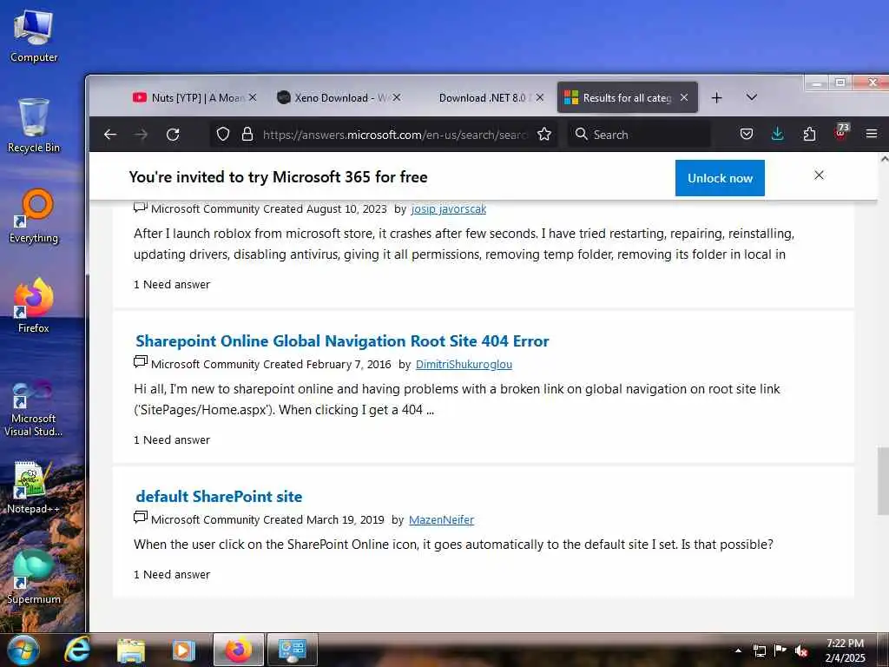Open the extensions puzzle icon
The height and width of the screenshot is (667, 889).
click(x=809, y=135)
